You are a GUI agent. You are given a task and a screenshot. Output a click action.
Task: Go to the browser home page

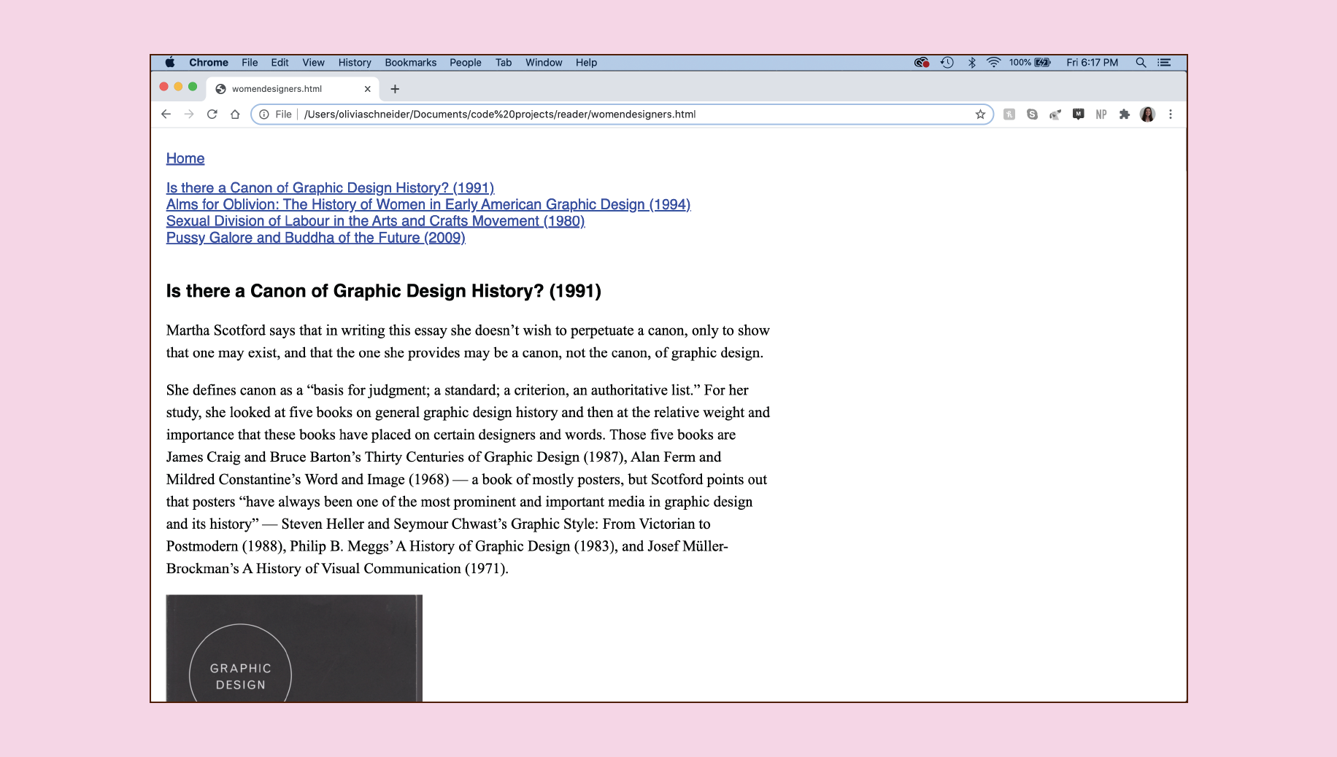click(x=235, y=114)
